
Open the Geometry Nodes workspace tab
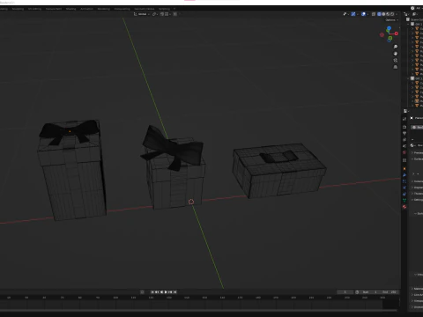[145, 9]
